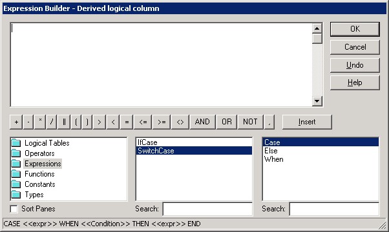Select the Types category
Screen dimensions: 389x232
click(34, 195)
